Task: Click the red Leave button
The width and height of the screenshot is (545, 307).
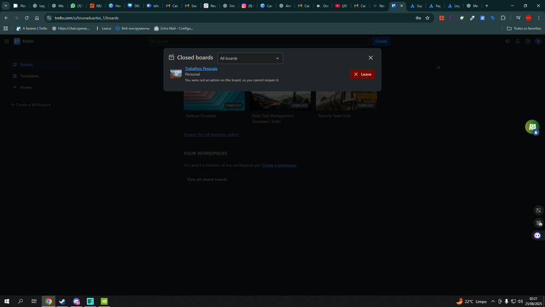Action: [x=362, y=74]
